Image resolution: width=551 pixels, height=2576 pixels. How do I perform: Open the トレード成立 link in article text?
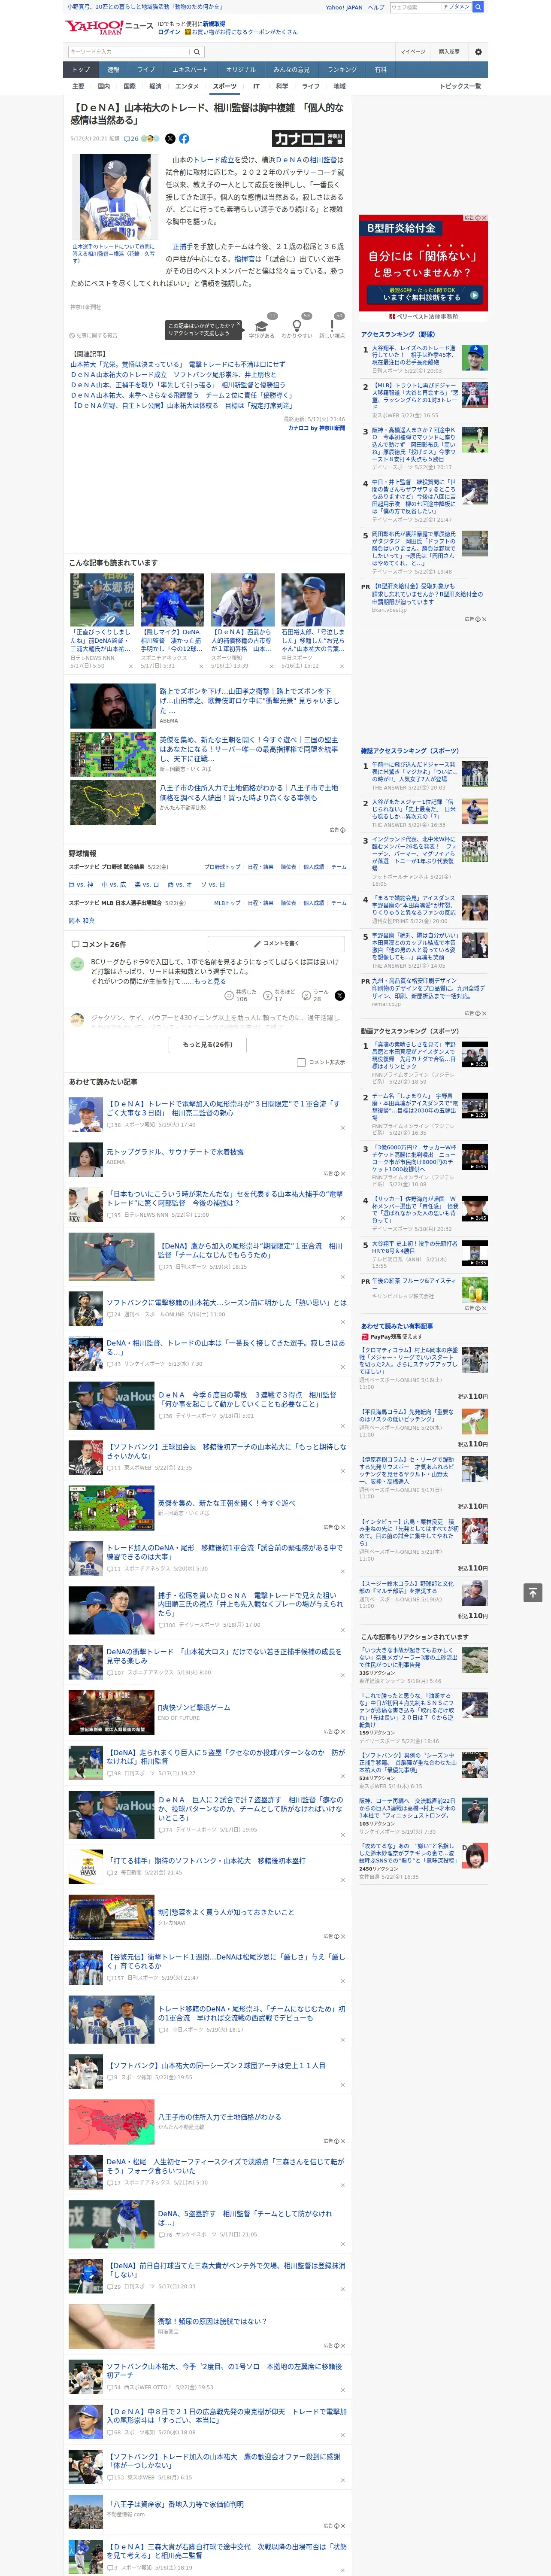click(x=214, y=160)
